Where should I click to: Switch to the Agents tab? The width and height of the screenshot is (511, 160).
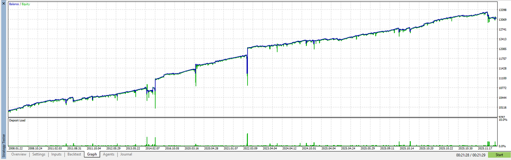[109, 154]
